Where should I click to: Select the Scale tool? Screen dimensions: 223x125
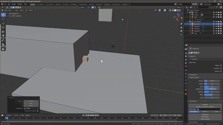(3, 32)
